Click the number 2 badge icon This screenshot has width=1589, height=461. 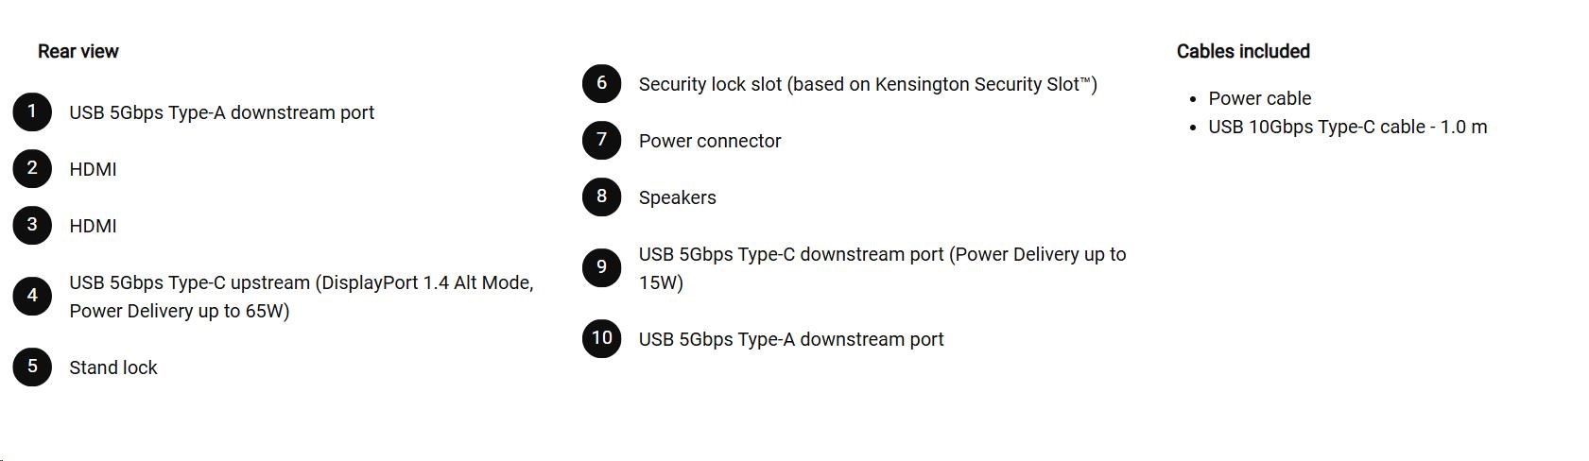(x=32, y=169)
